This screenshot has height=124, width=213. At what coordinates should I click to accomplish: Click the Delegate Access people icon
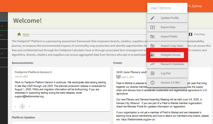153,55
